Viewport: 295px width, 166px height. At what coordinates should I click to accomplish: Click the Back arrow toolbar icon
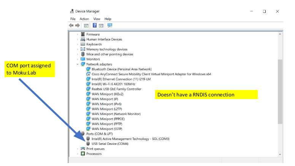tap(71, 25)
